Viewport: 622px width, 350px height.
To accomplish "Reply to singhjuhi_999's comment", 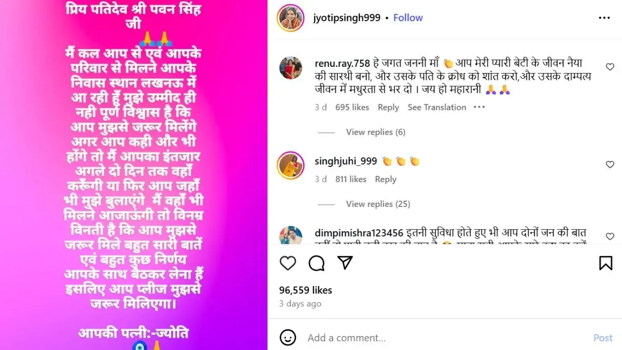I will coord(386,179).
